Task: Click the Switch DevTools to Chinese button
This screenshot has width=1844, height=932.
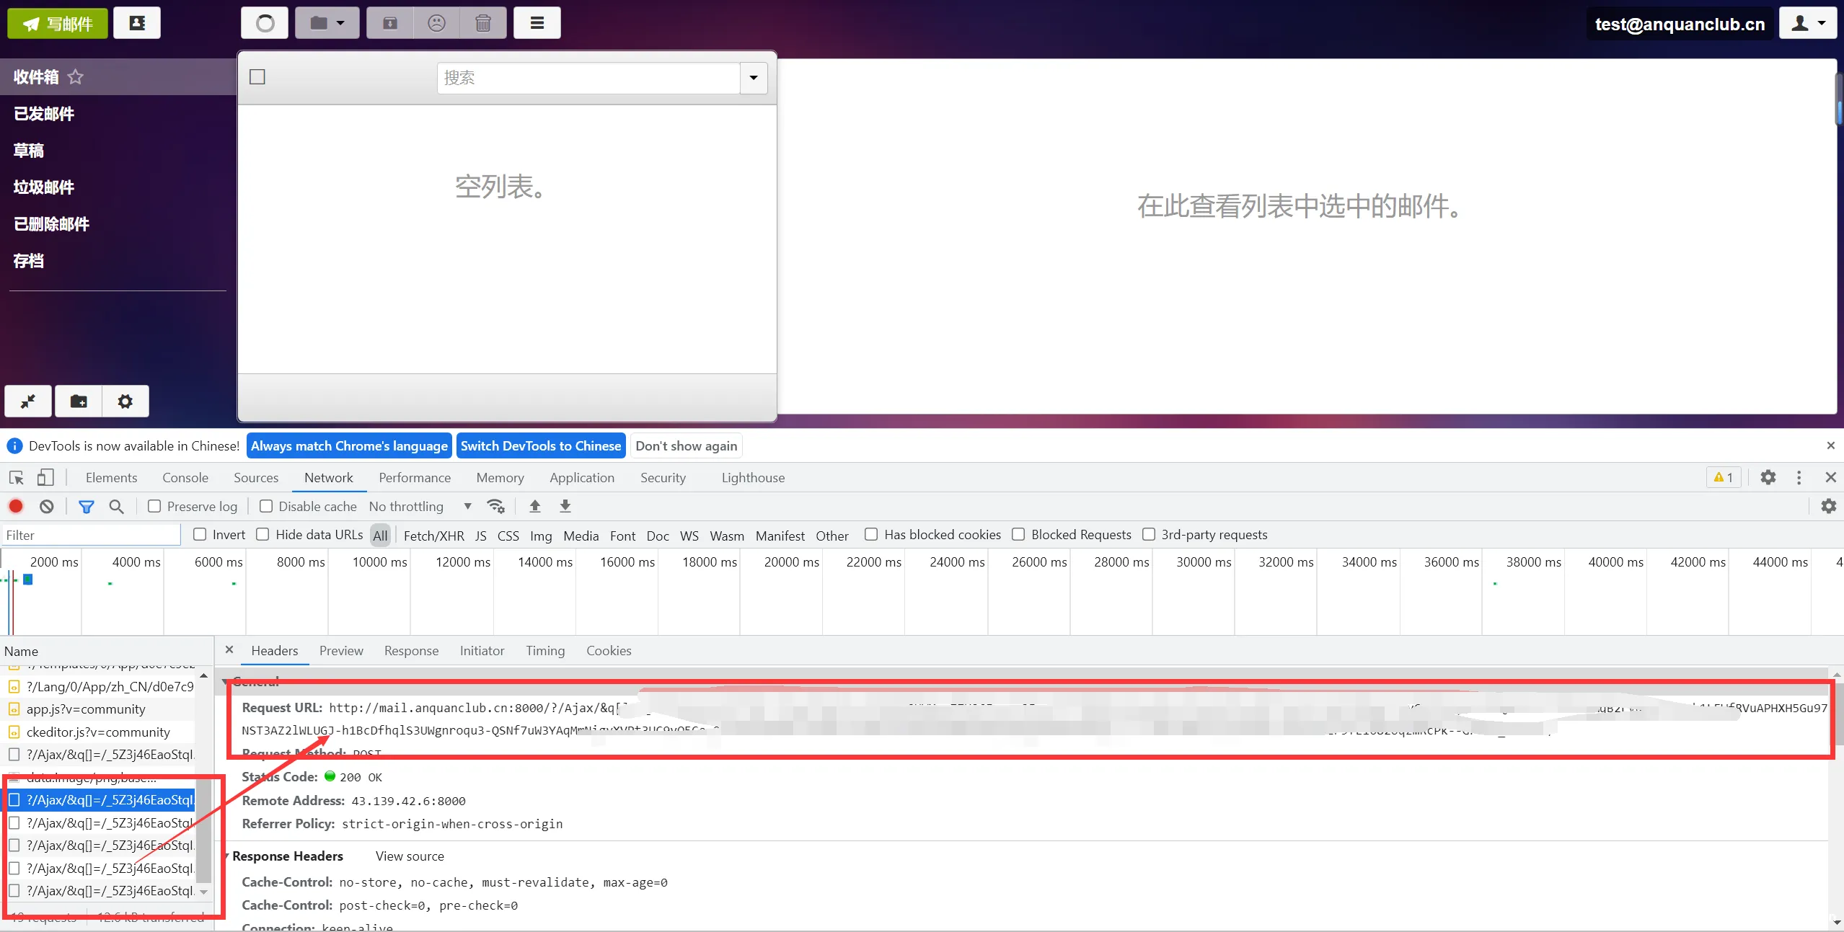Action: (540, 445)
